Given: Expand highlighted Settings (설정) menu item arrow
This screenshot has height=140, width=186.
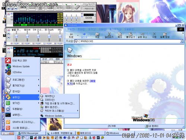Looking at the screenshot, I should [x=39, y=97].
